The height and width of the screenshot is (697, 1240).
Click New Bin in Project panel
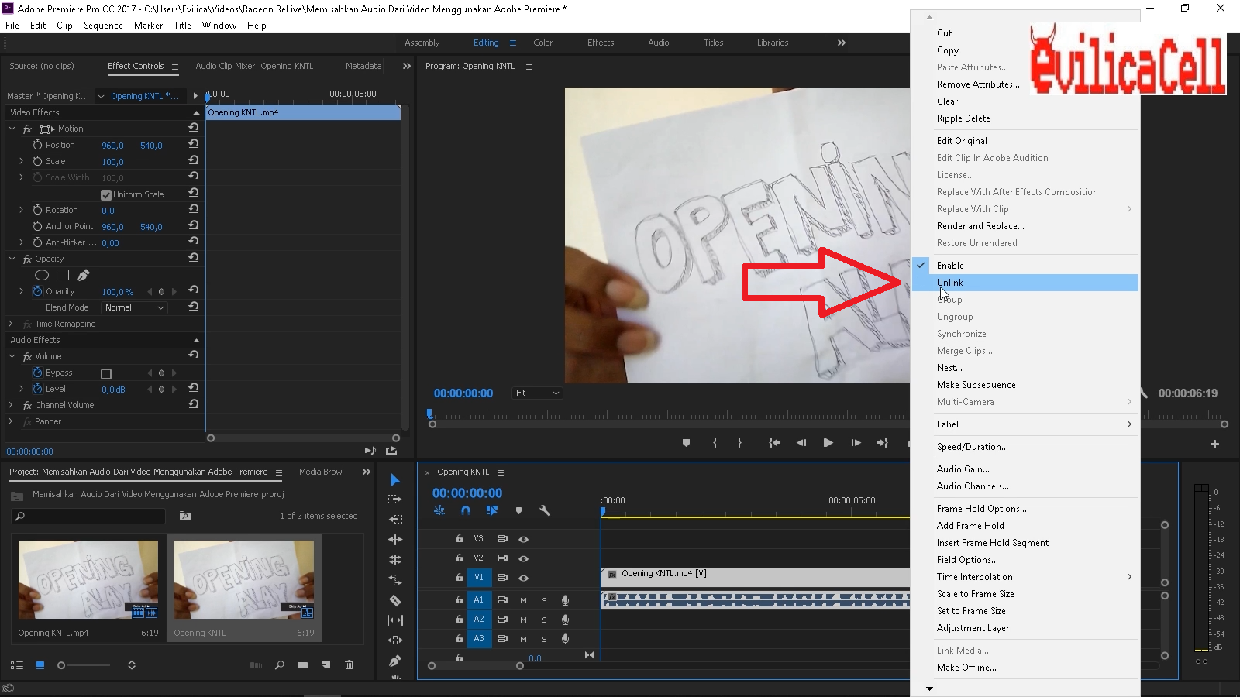[302, 664]
